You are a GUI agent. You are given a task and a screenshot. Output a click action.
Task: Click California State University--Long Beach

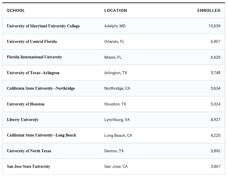pos(41,135)
